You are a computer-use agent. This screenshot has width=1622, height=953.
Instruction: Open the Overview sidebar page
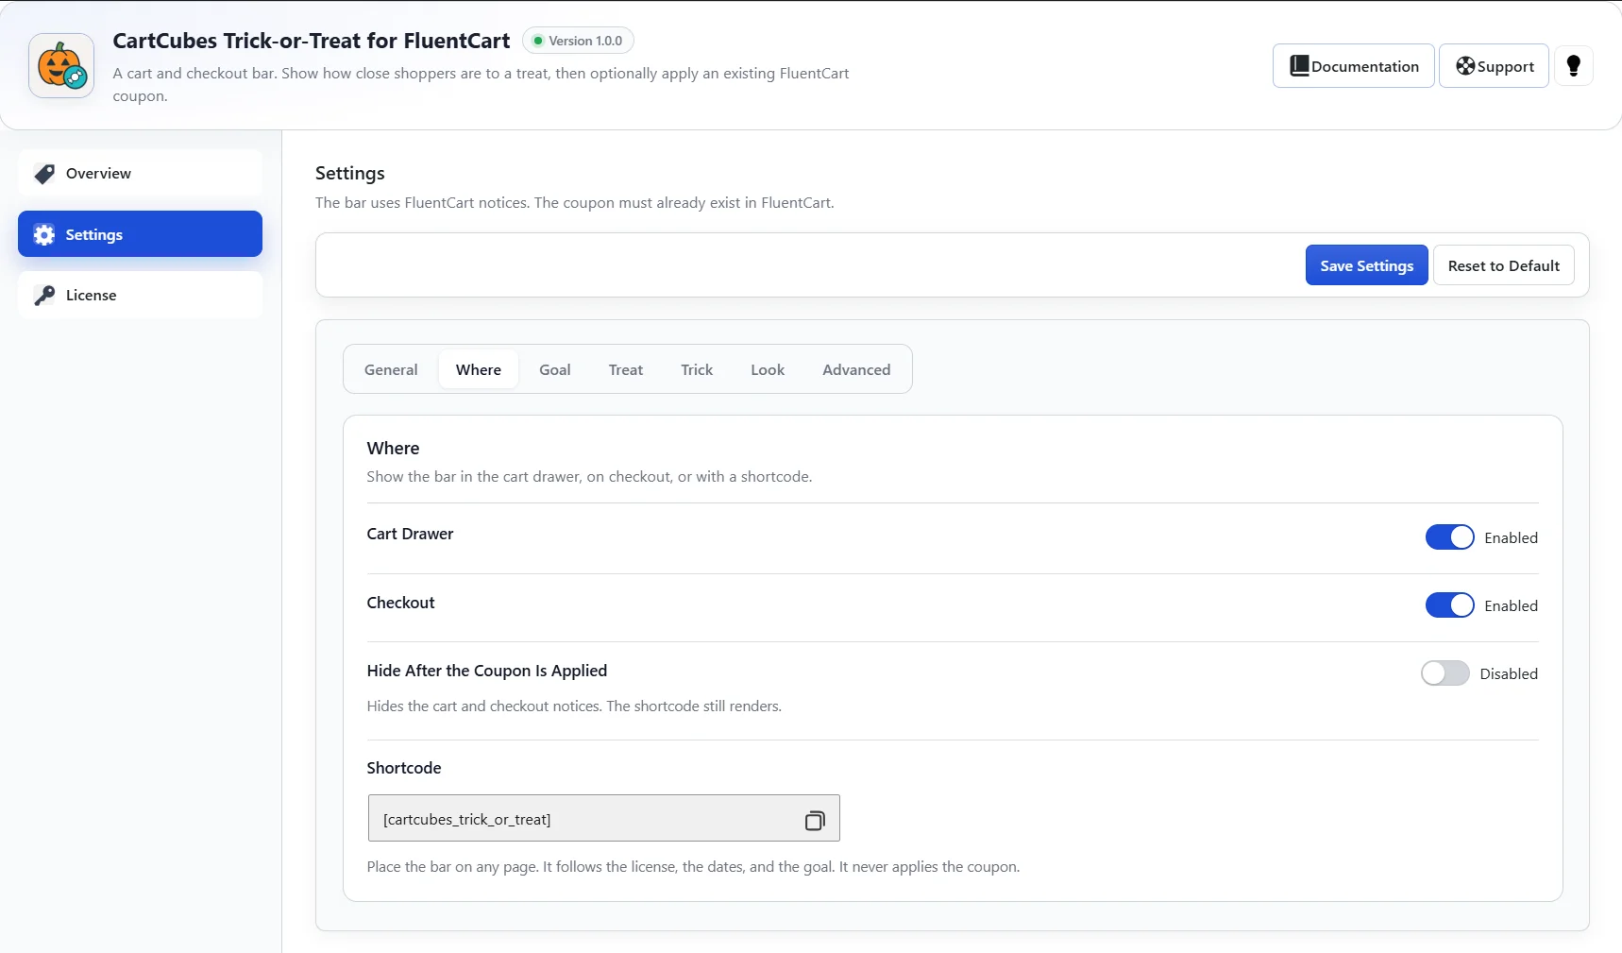[140, 173]
